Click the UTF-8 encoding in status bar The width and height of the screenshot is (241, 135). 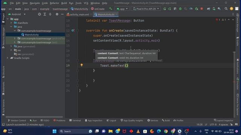[213, 124]
